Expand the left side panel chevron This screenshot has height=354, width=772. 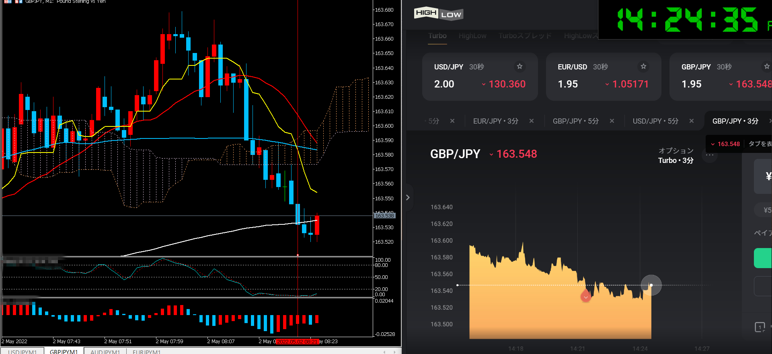(408, 197)
